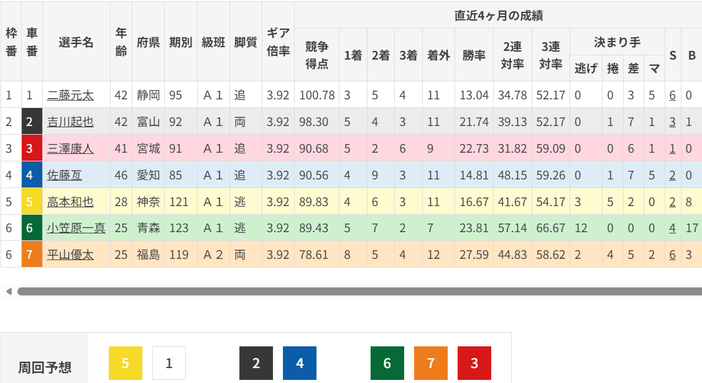This screenshot has width=702, height=383.
Task: Click the blue 4 badge in 周回予想
Action: pos(300,363)
